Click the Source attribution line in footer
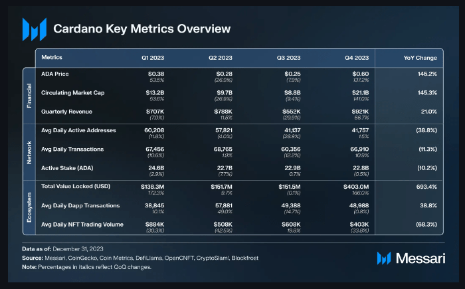The width and height of the screenshot is (465, 289). [141, 257]
